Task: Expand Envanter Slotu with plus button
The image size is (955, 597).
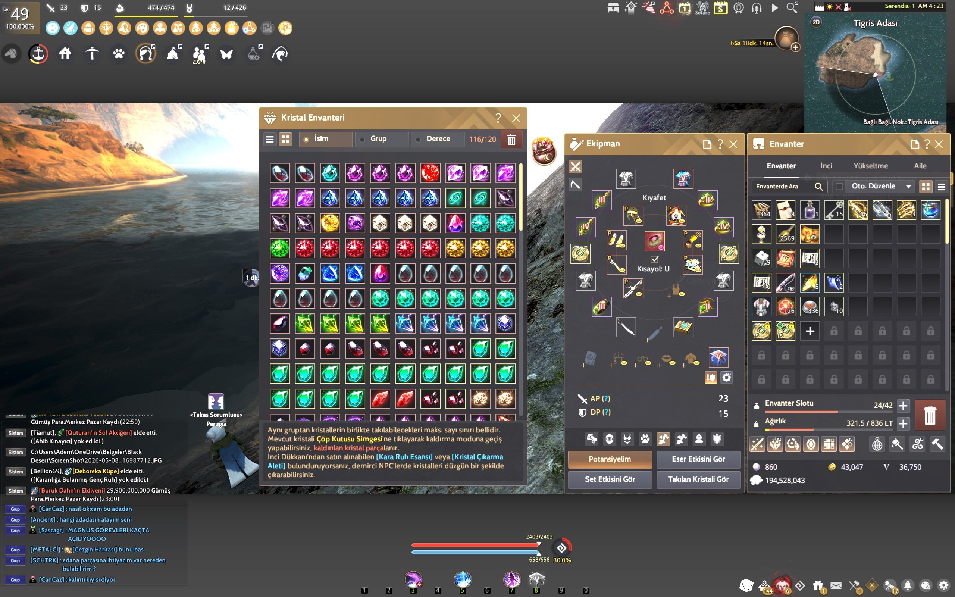Action: [903, 406]
